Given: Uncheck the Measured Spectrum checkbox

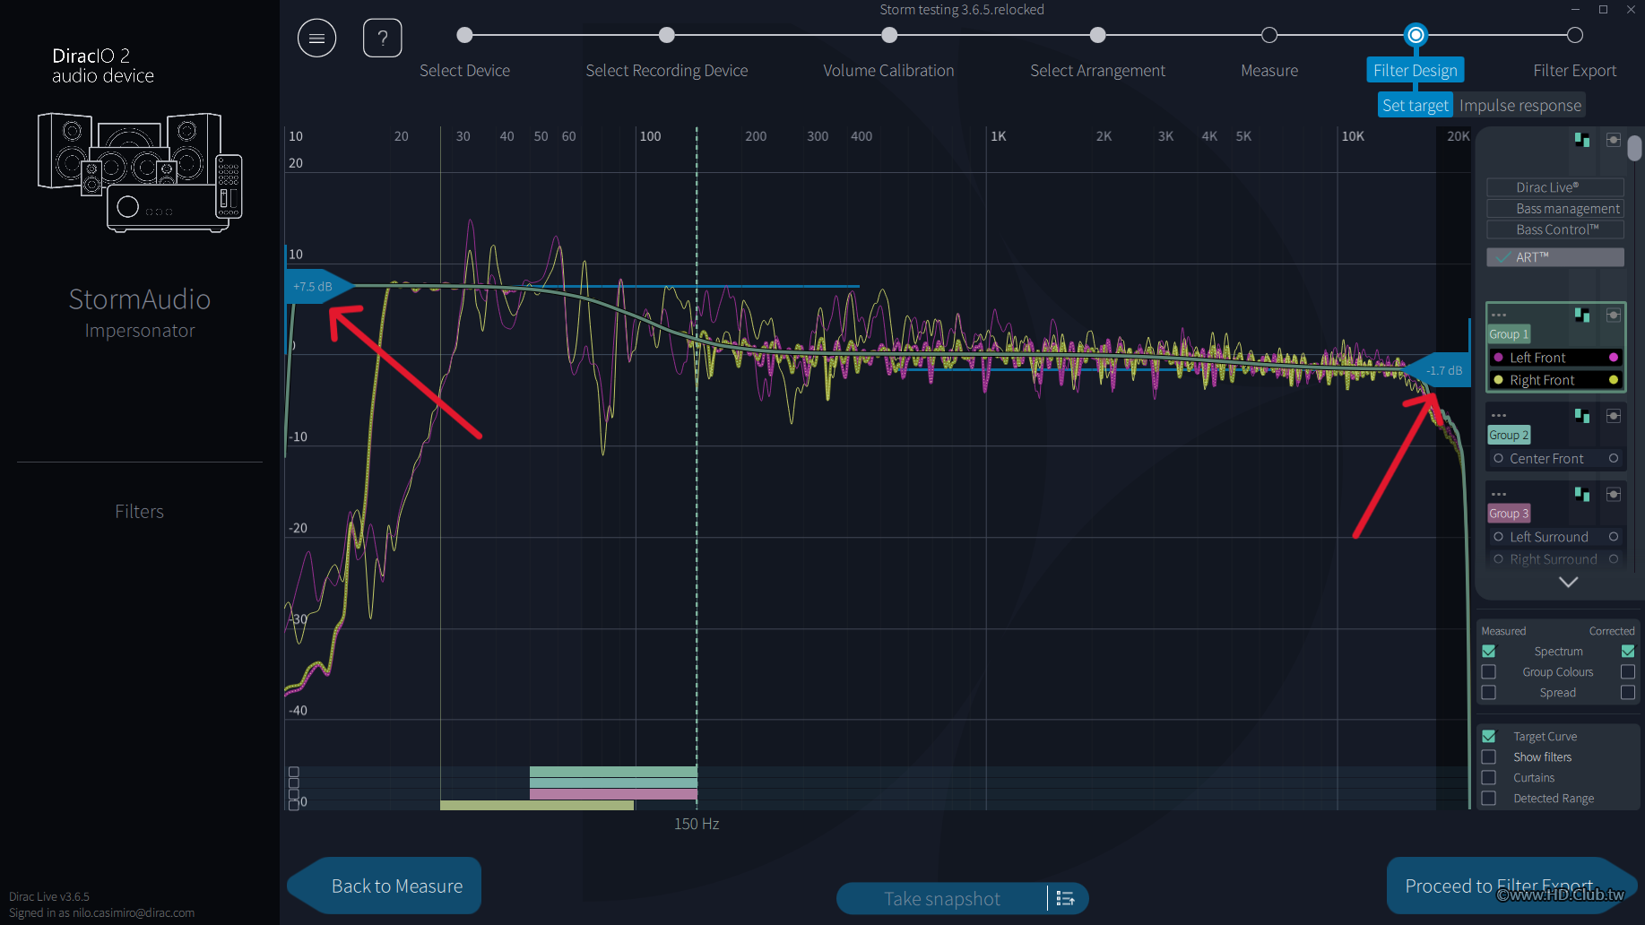Looking at the screenshot, I should [x=1489, y=652].
